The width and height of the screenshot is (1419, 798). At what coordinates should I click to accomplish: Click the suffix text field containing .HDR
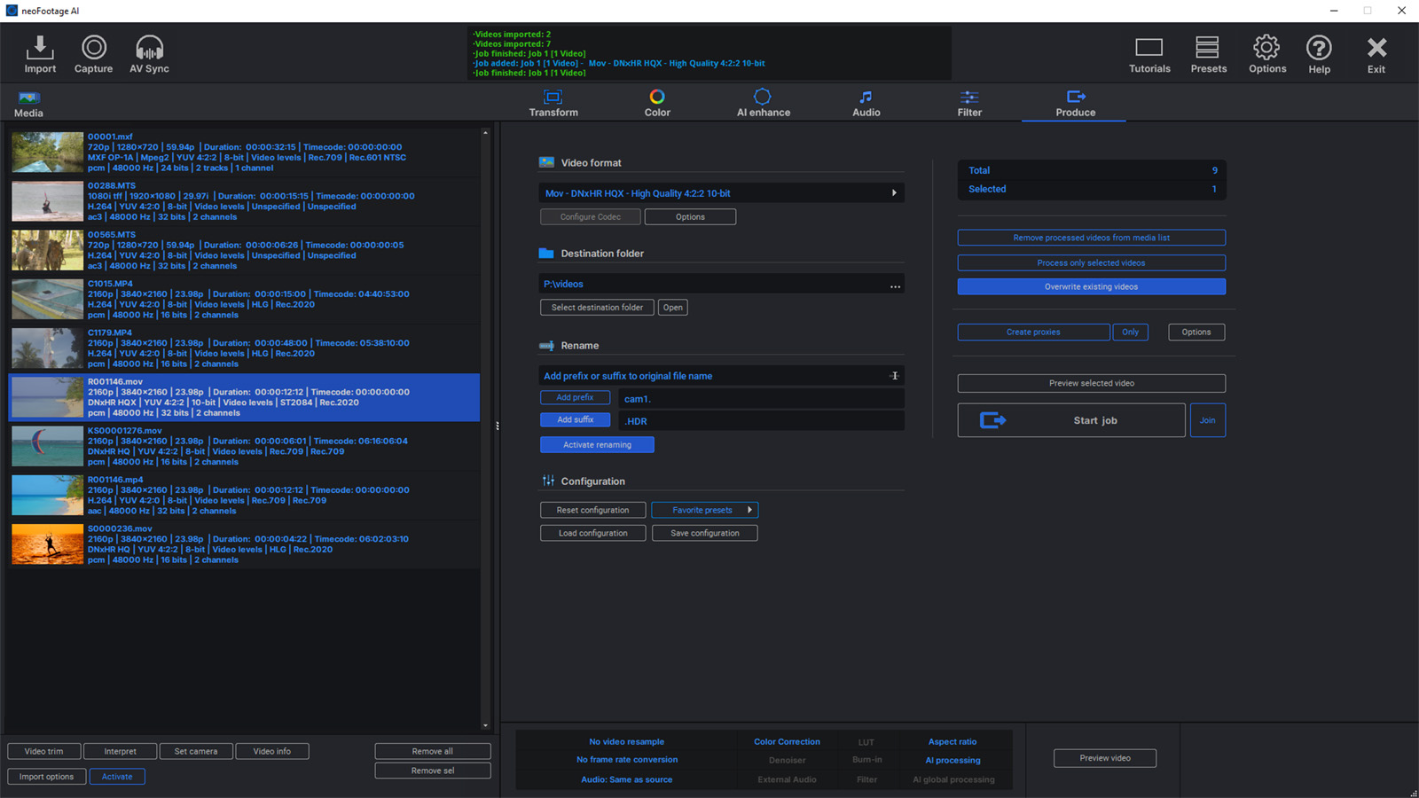761,420
